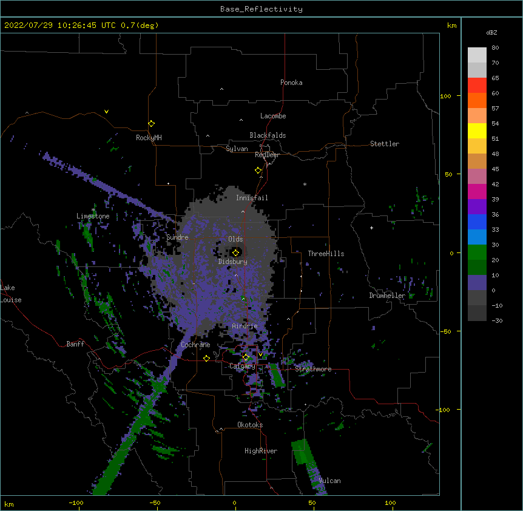
Task: Select the RockyMH label
Action: pos(149,138)
